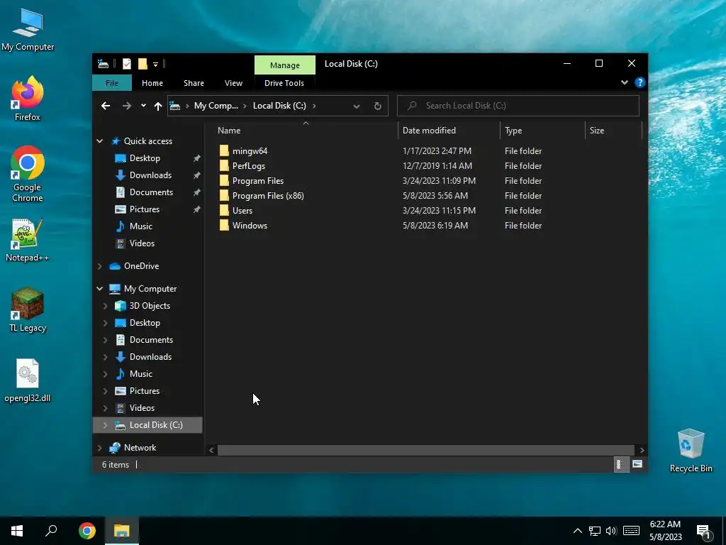The width and height of the screenshot is (726, 545).
Task: Open the My Computer desktop icon
Action: (28, 29)
